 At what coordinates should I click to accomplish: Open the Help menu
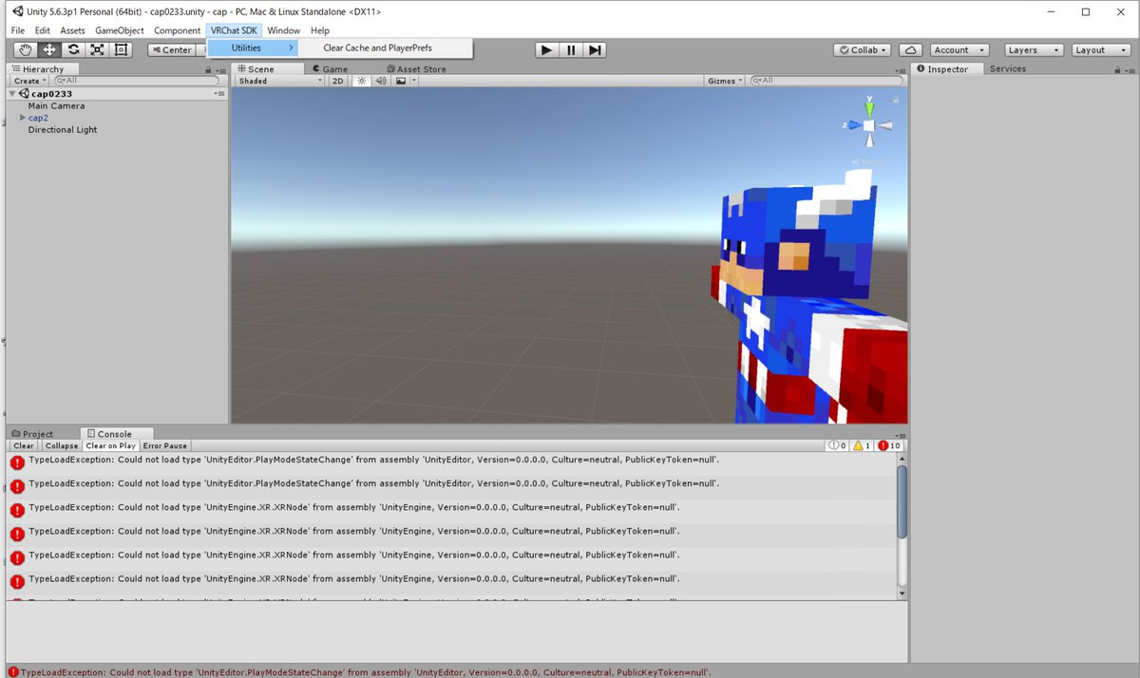320,30
